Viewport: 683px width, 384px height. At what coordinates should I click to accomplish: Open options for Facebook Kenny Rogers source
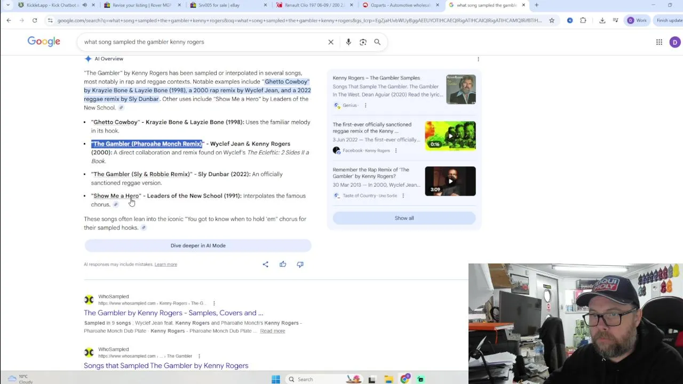pyautogui.click(x=395, y=151)
